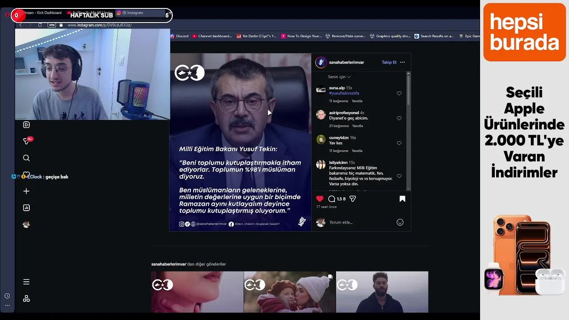Viewport: 569px width, 320px height.
Task: Switch to the Instagram browser tab
Action: [140, 13]
